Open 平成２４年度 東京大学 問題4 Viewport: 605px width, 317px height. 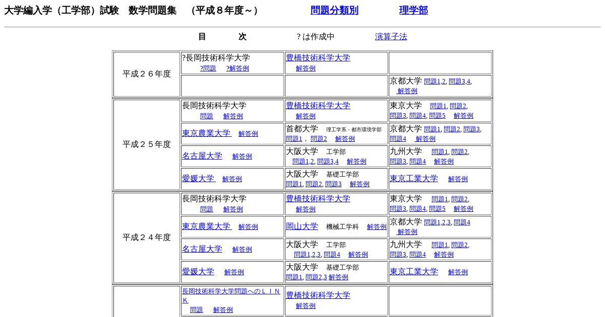coord(417,209)
